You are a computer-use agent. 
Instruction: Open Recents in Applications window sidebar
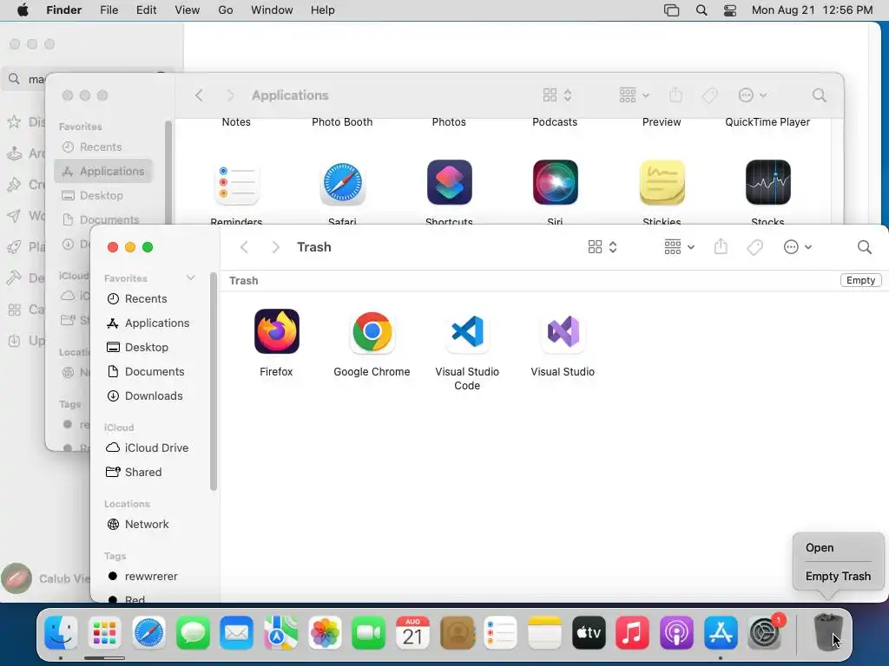coord(100,147)
